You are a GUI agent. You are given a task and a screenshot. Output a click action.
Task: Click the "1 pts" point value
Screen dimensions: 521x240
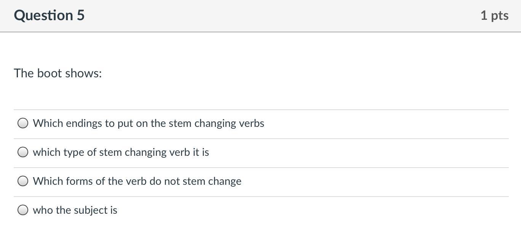point(494,15)
